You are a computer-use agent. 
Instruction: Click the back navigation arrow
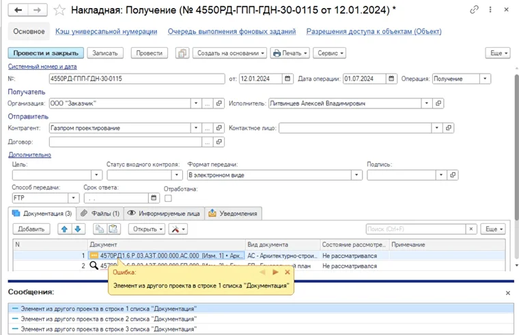pyautogui.click(x=18, y=10)
